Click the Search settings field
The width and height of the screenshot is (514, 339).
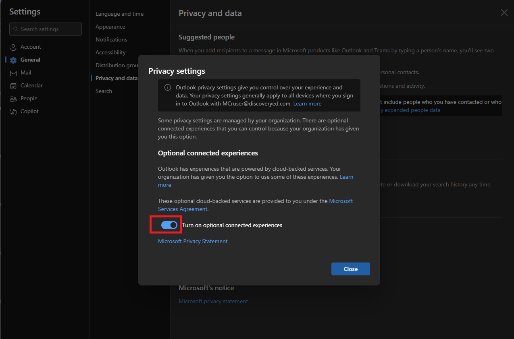point(46,29)
